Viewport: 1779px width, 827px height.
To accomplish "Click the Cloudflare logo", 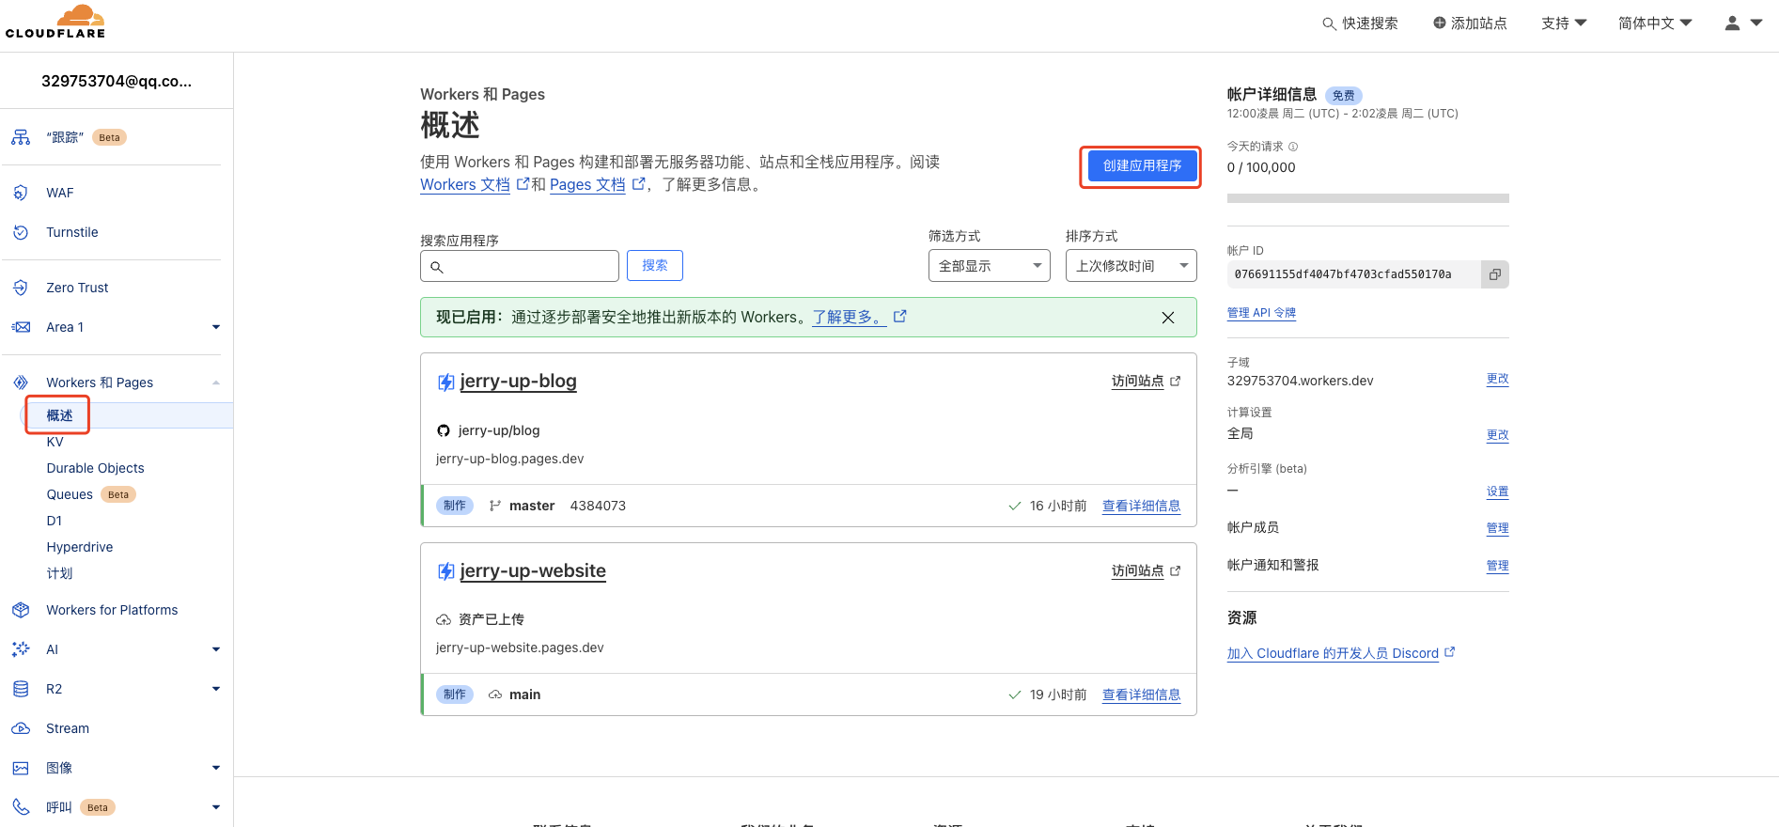I will 55,22.
